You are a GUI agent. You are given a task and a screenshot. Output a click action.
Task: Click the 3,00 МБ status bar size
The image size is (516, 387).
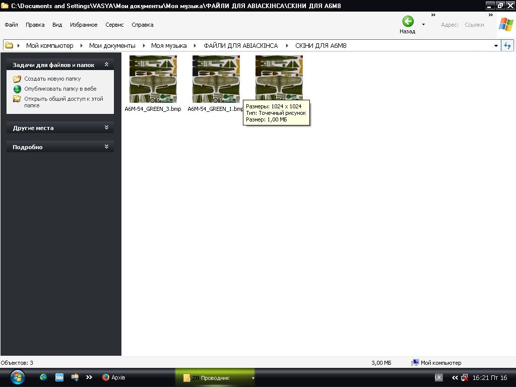pyautogui.click(x=381, y=363)
